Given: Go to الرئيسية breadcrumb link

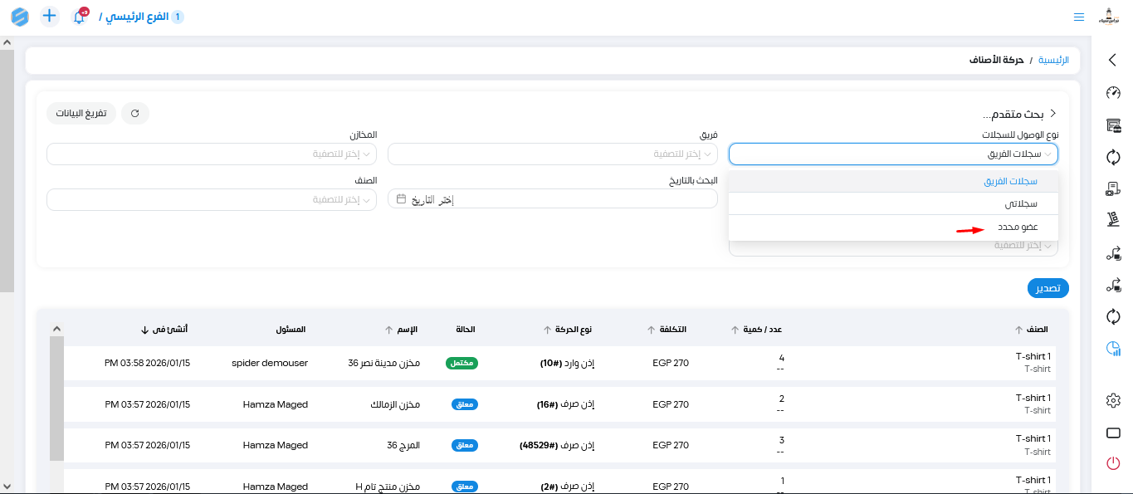Looking at the screenshot, I should click(1053, 61).
